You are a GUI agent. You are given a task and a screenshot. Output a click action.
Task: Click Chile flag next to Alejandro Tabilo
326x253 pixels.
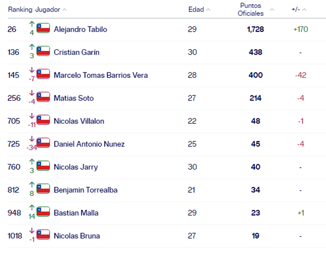(x=43, y=28)
